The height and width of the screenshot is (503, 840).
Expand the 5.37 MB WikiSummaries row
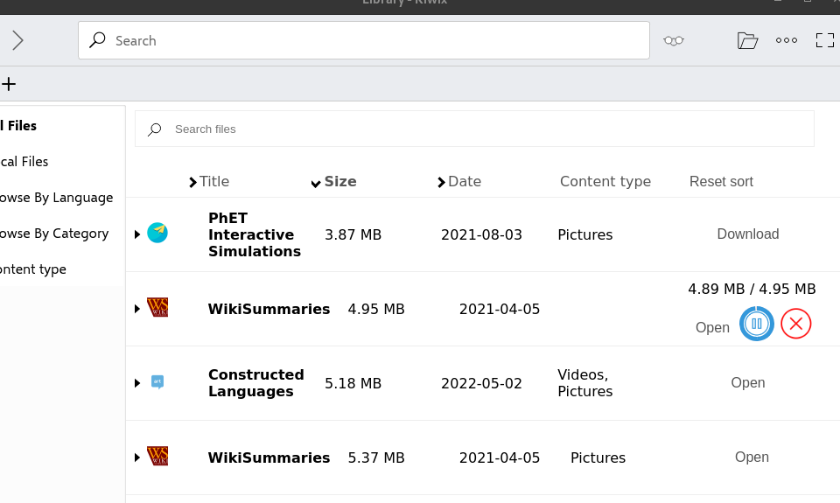137,458
